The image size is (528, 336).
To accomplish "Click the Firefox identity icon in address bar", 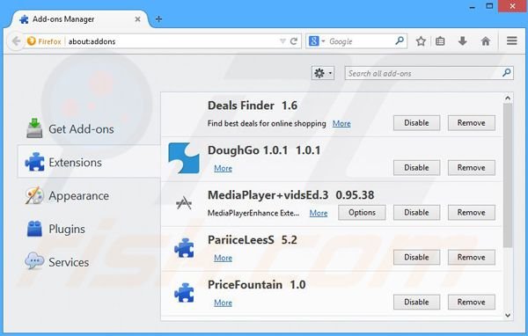I will click(x=32, y=41).
